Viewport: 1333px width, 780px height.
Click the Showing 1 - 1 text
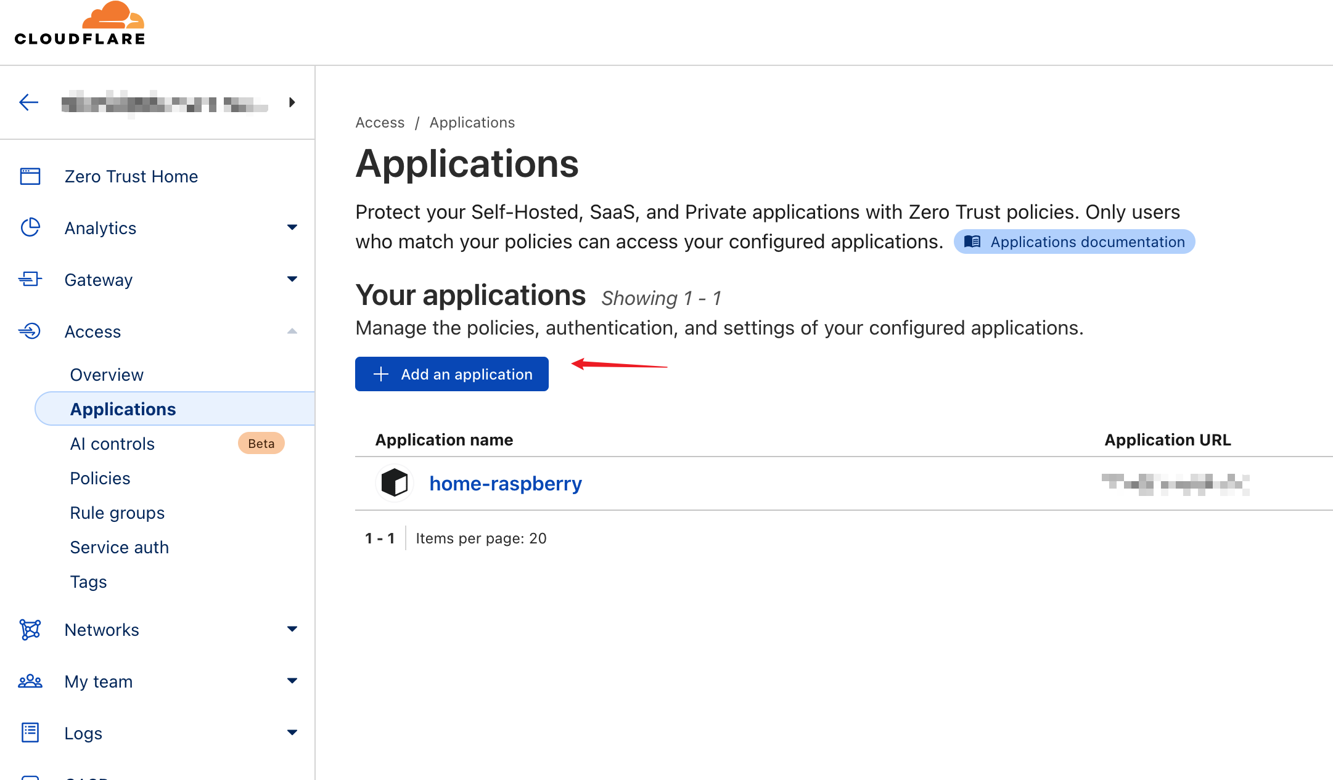(661, 298)
